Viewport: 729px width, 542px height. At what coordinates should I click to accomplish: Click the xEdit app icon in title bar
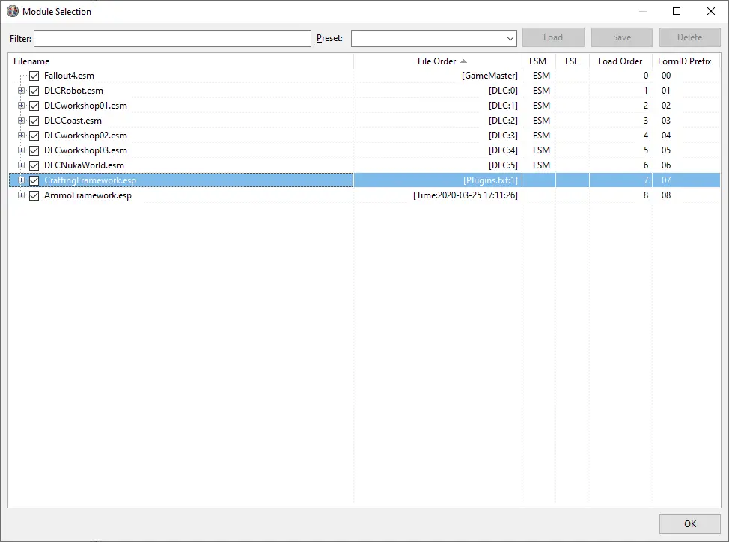(x=13, y=12)
